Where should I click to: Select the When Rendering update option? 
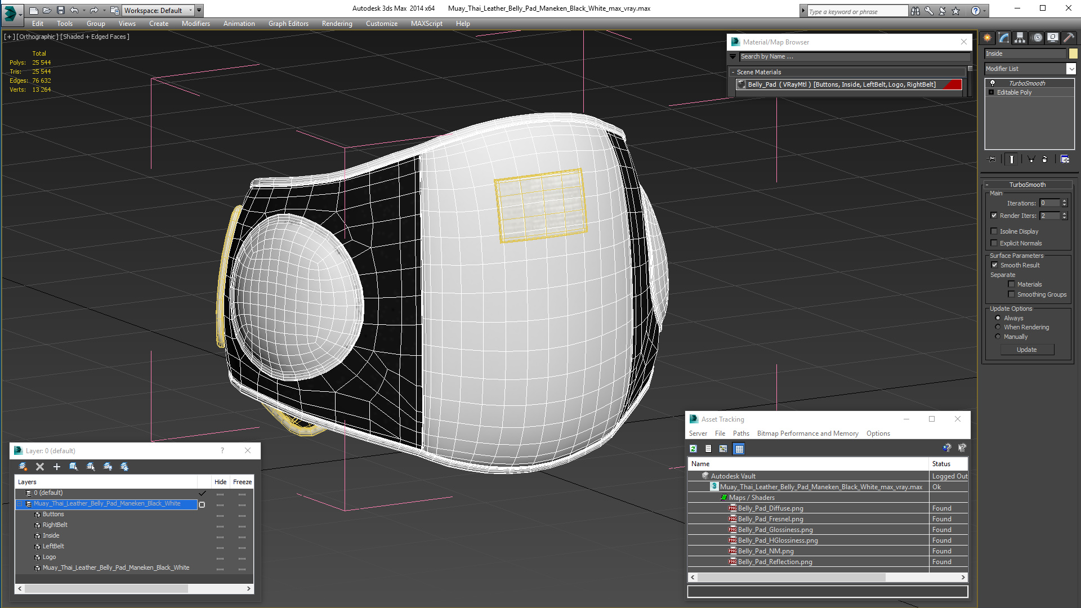point(998,327)
